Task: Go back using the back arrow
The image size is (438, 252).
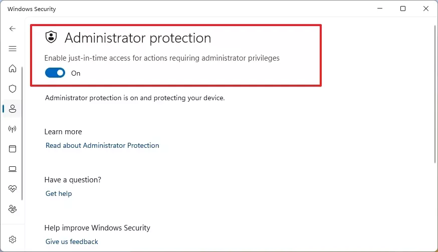Action: (x=13, y=29)
